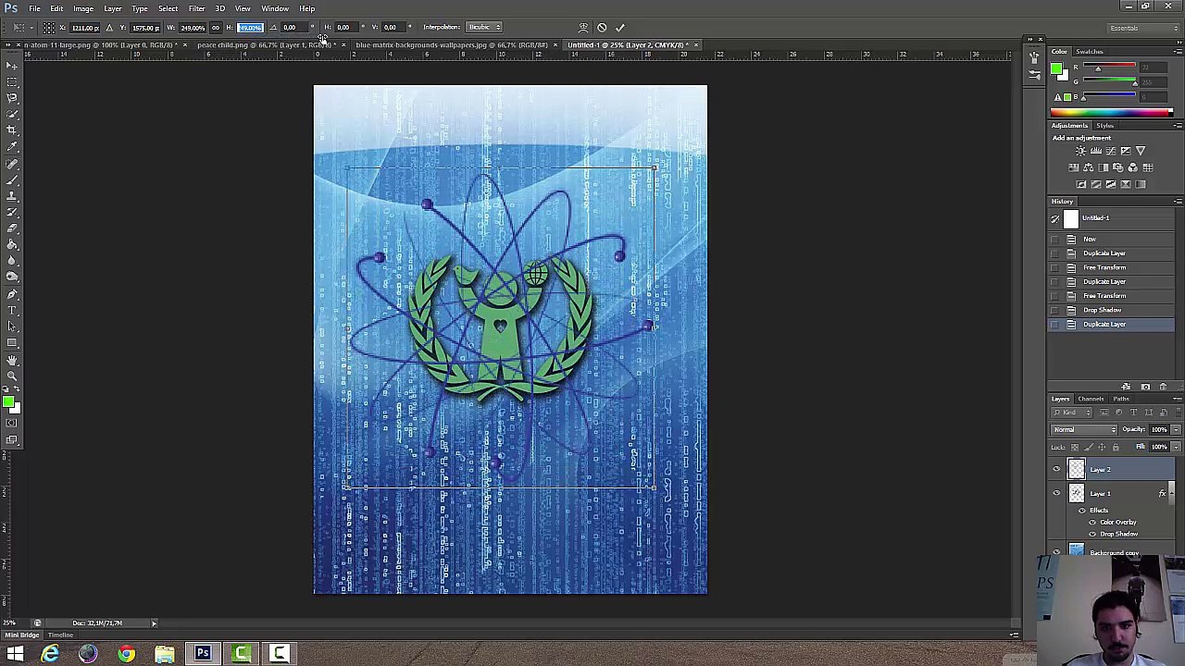This screenshot has width=1185, height=666.
Task: Open the blend mode dropdown showing Normal
Action: (1085, 429)
